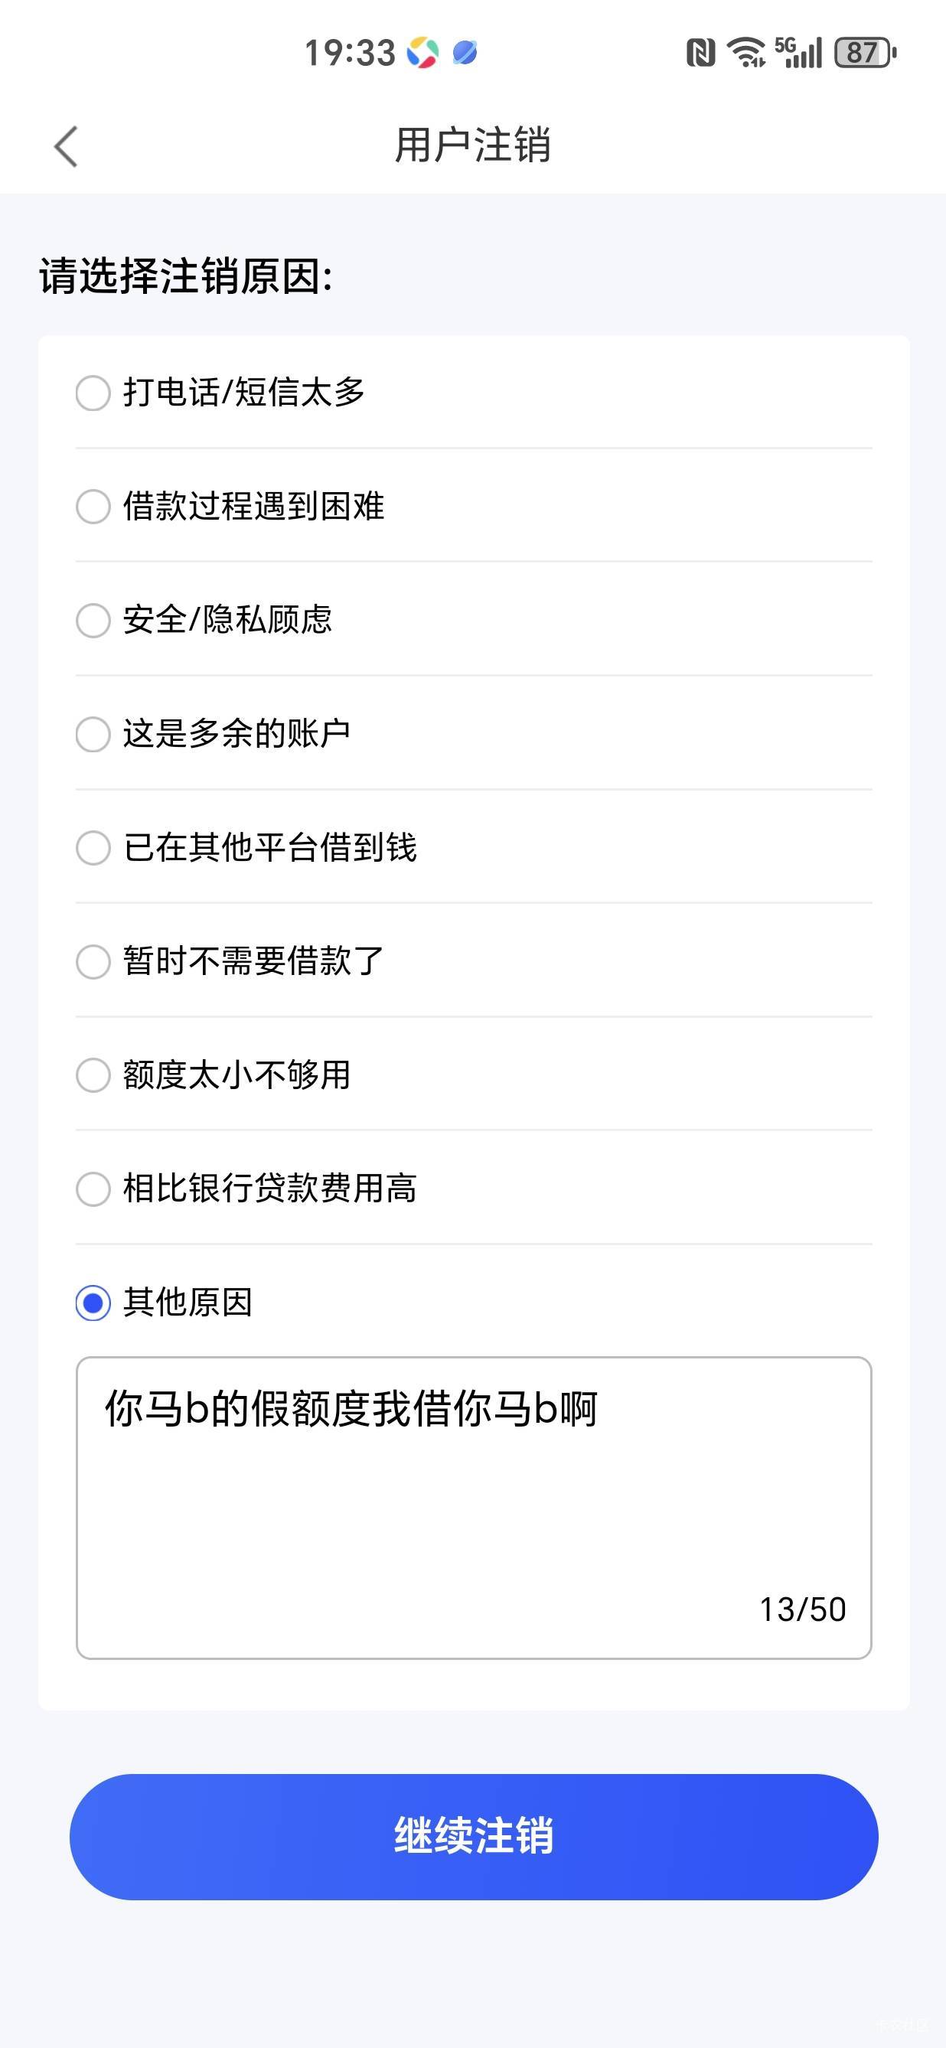
Task: Tap the Wi-Fi status icon
Action: pos(746,53)
